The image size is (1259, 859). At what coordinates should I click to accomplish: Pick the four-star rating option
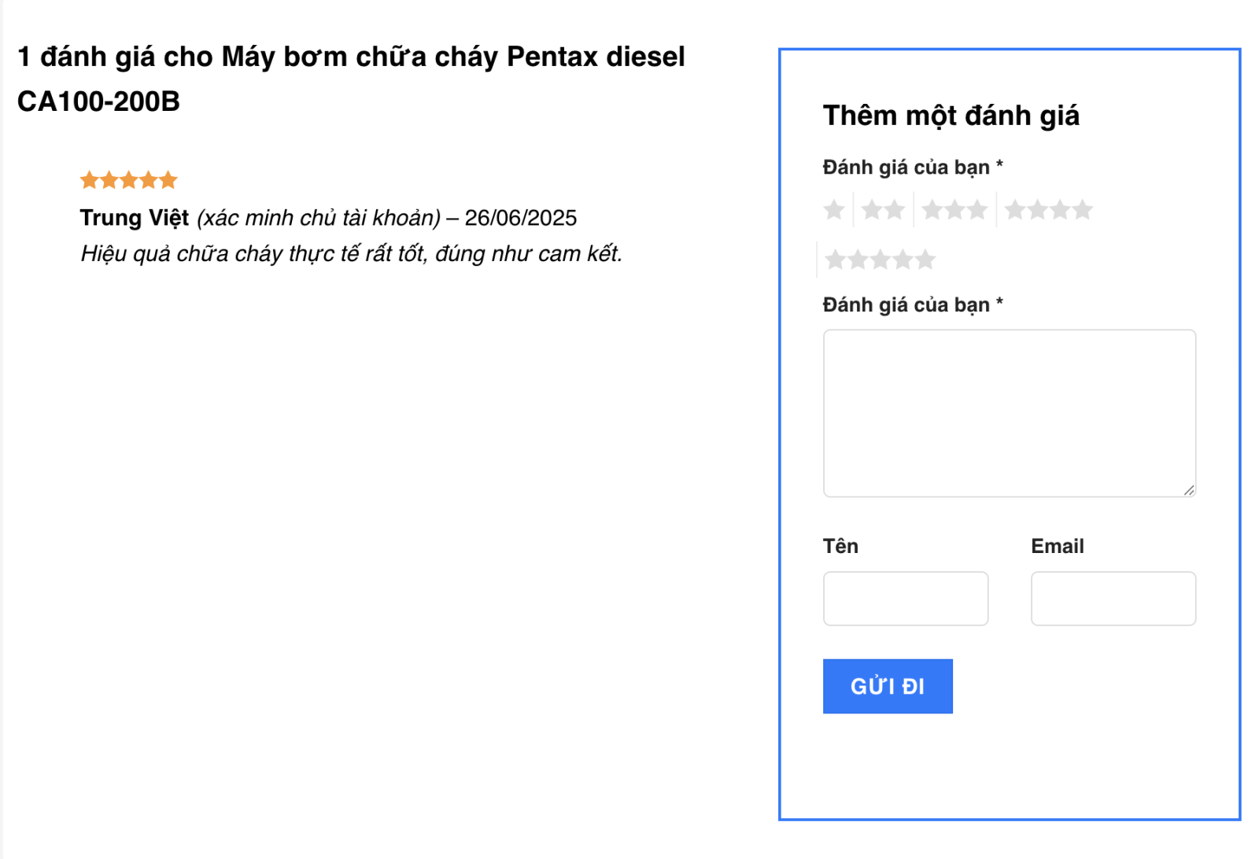pyautogui.click(x=1048, y=210)
